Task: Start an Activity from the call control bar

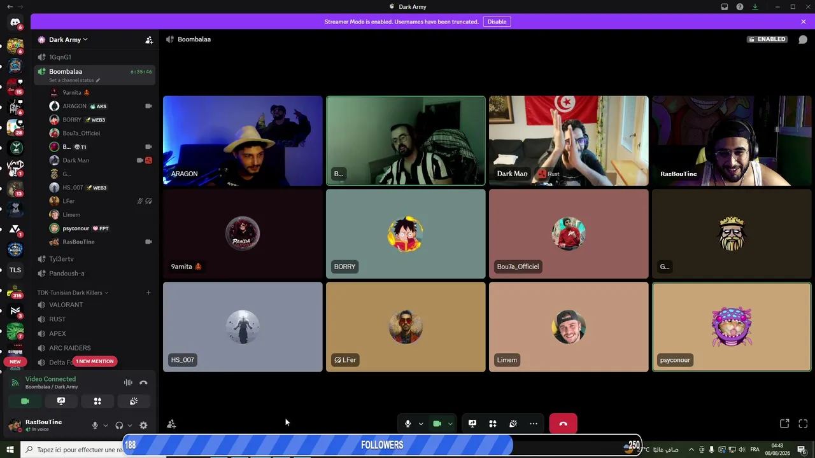Action: (493, 424)
